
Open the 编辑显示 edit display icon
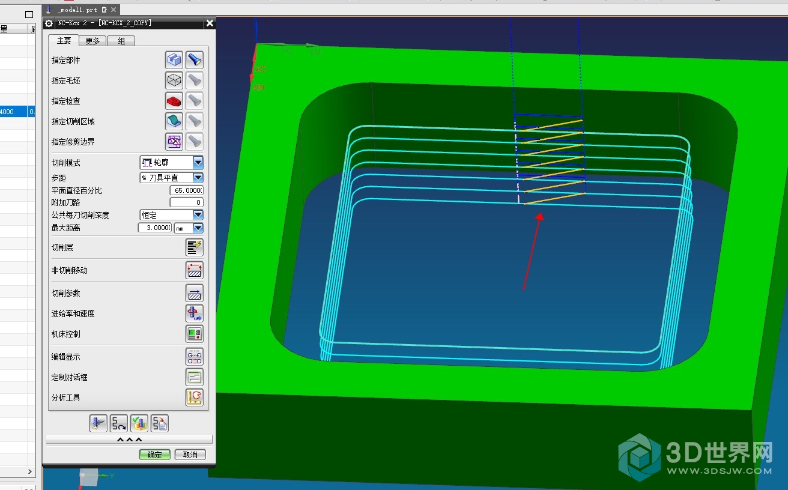click(x=194, y=357)
